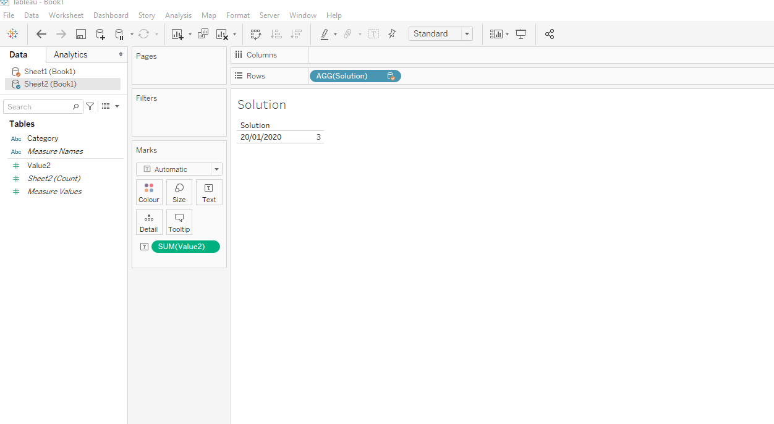The image size is (774, 424).
Task: Expand Show/Hide Cards dropdown arrow
Action: coord(507,34)
